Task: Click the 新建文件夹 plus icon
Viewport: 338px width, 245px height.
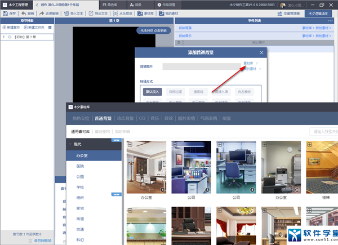Action: click(x=26, y=28)
